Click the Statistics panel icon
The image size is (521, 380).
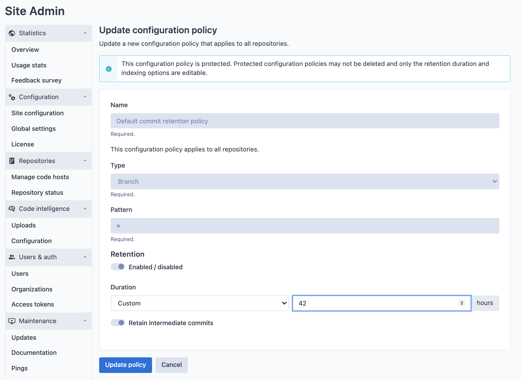(13, 33)
